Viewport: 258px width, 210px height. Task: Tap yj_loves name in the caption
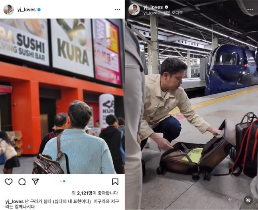click(14, 202)
